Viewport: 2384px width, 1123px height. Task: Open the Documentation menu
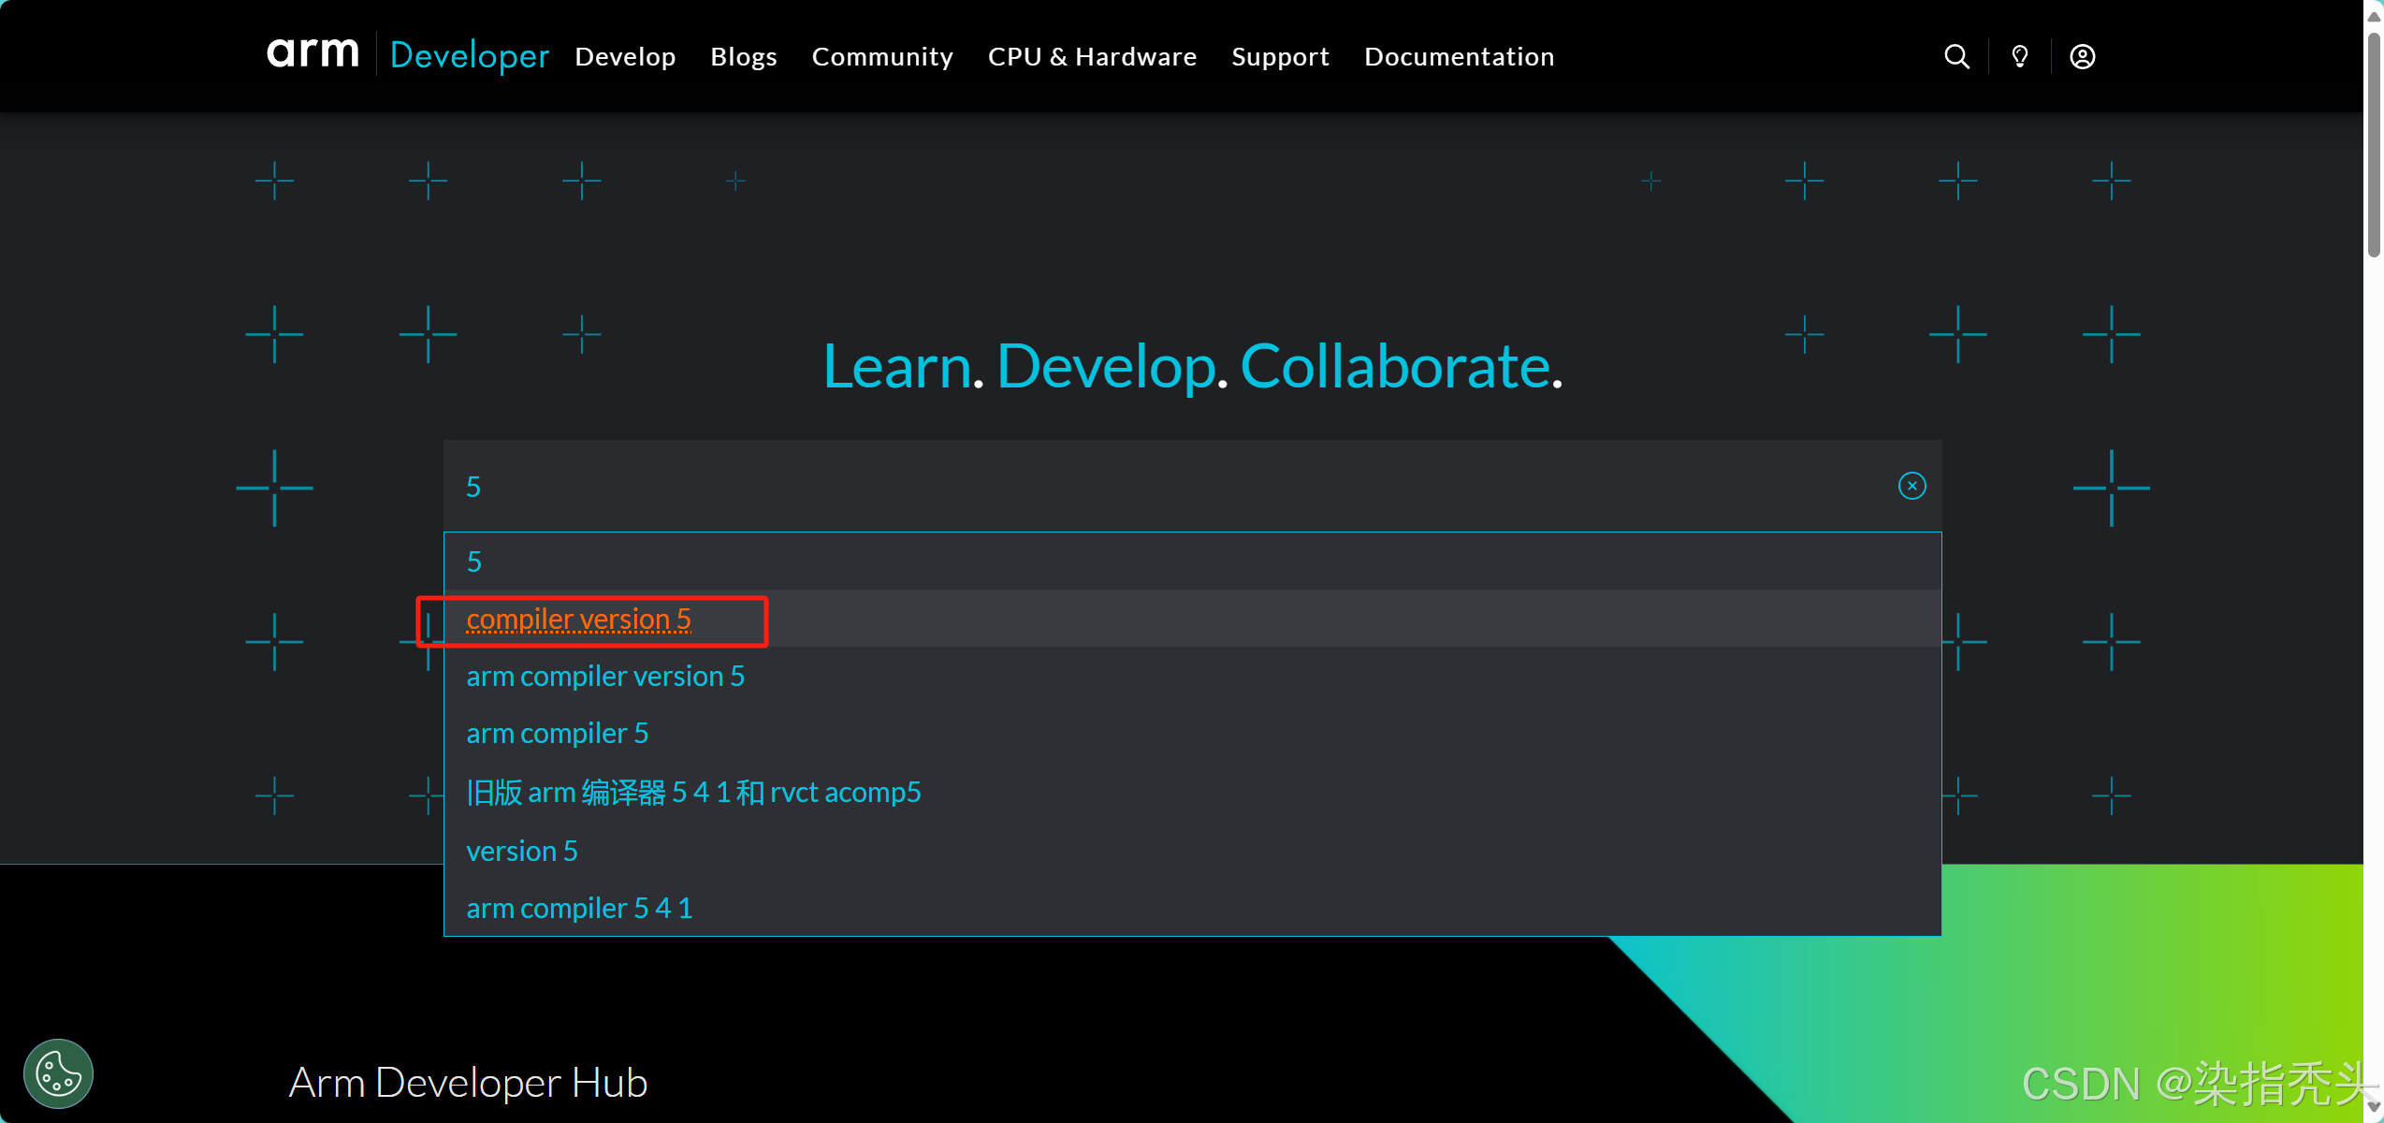1459,56
